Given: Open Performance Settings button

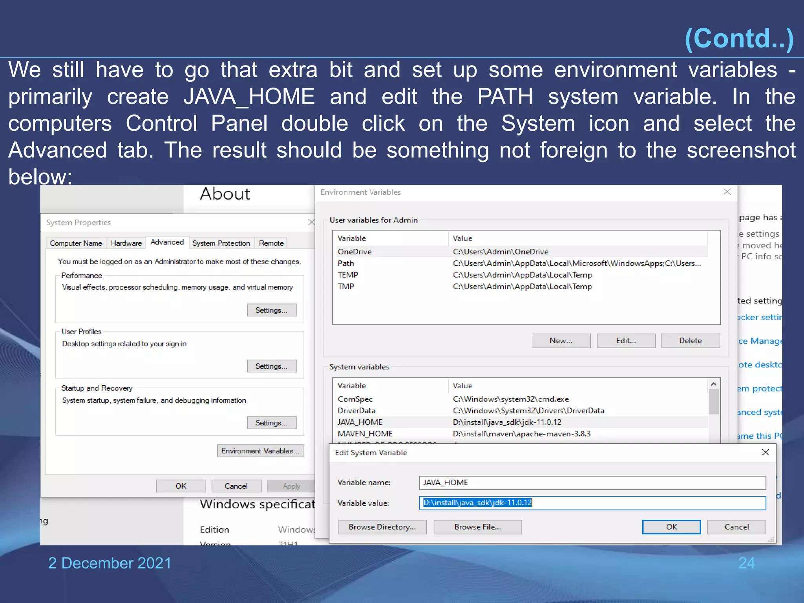Looking at the screenshot, I should pyautogui.click(x=272, y=310).
